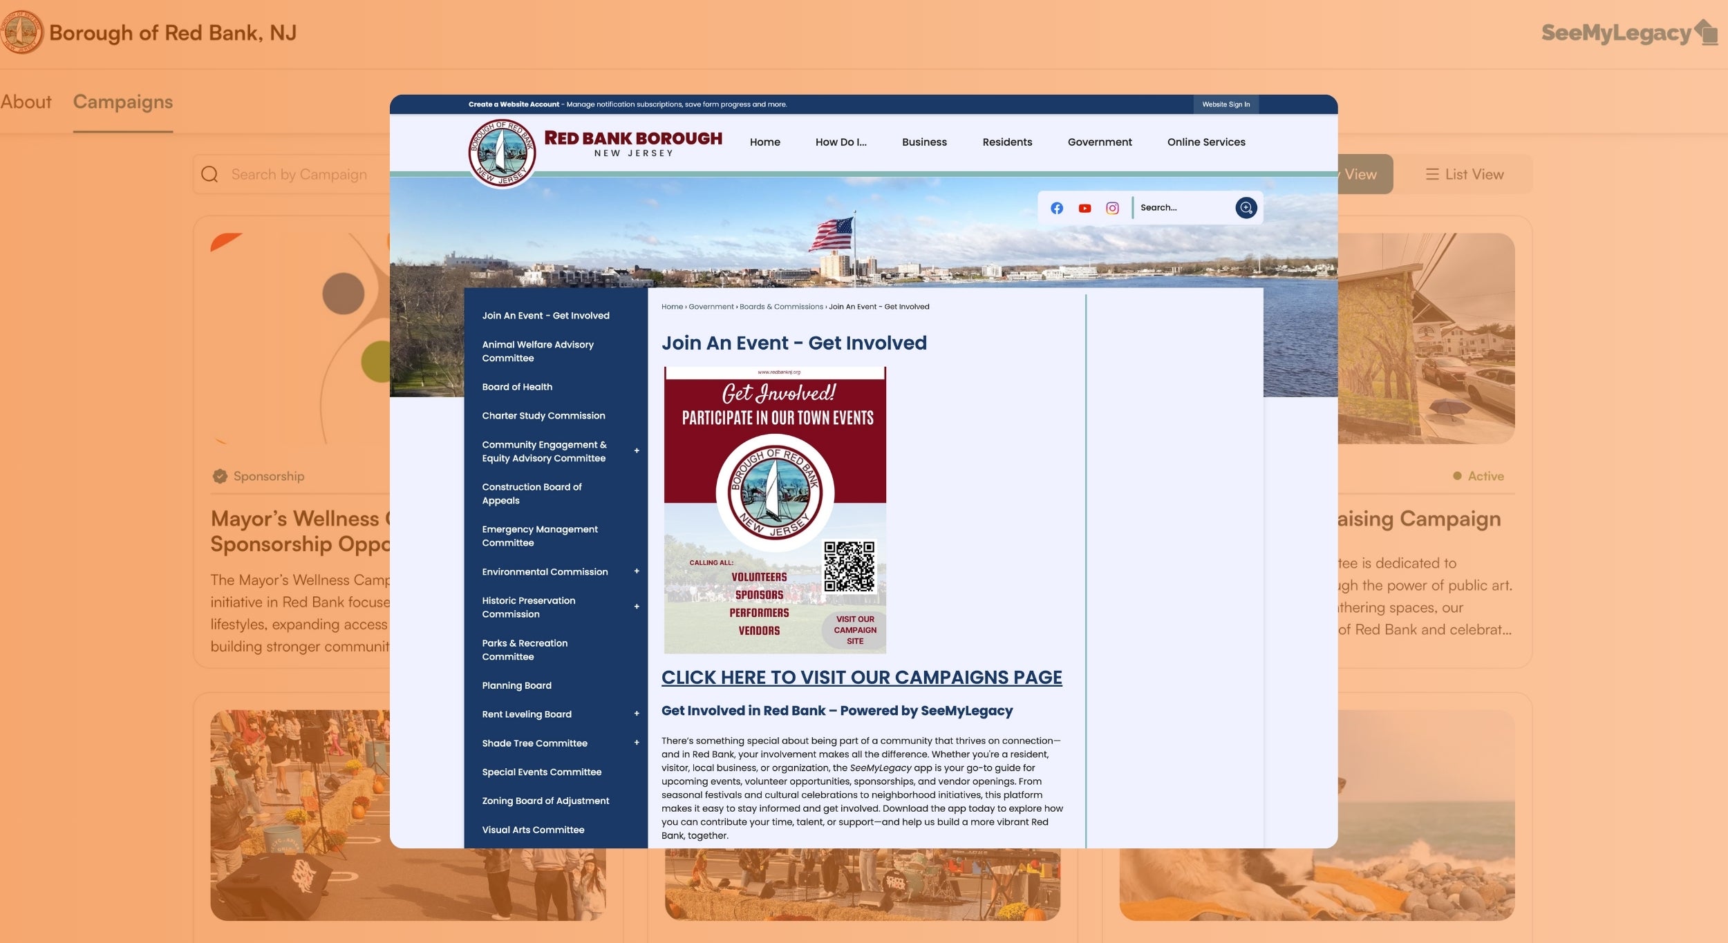Switch to the About tab
The image size is (1728, 943).
click(x=26, y=102)
